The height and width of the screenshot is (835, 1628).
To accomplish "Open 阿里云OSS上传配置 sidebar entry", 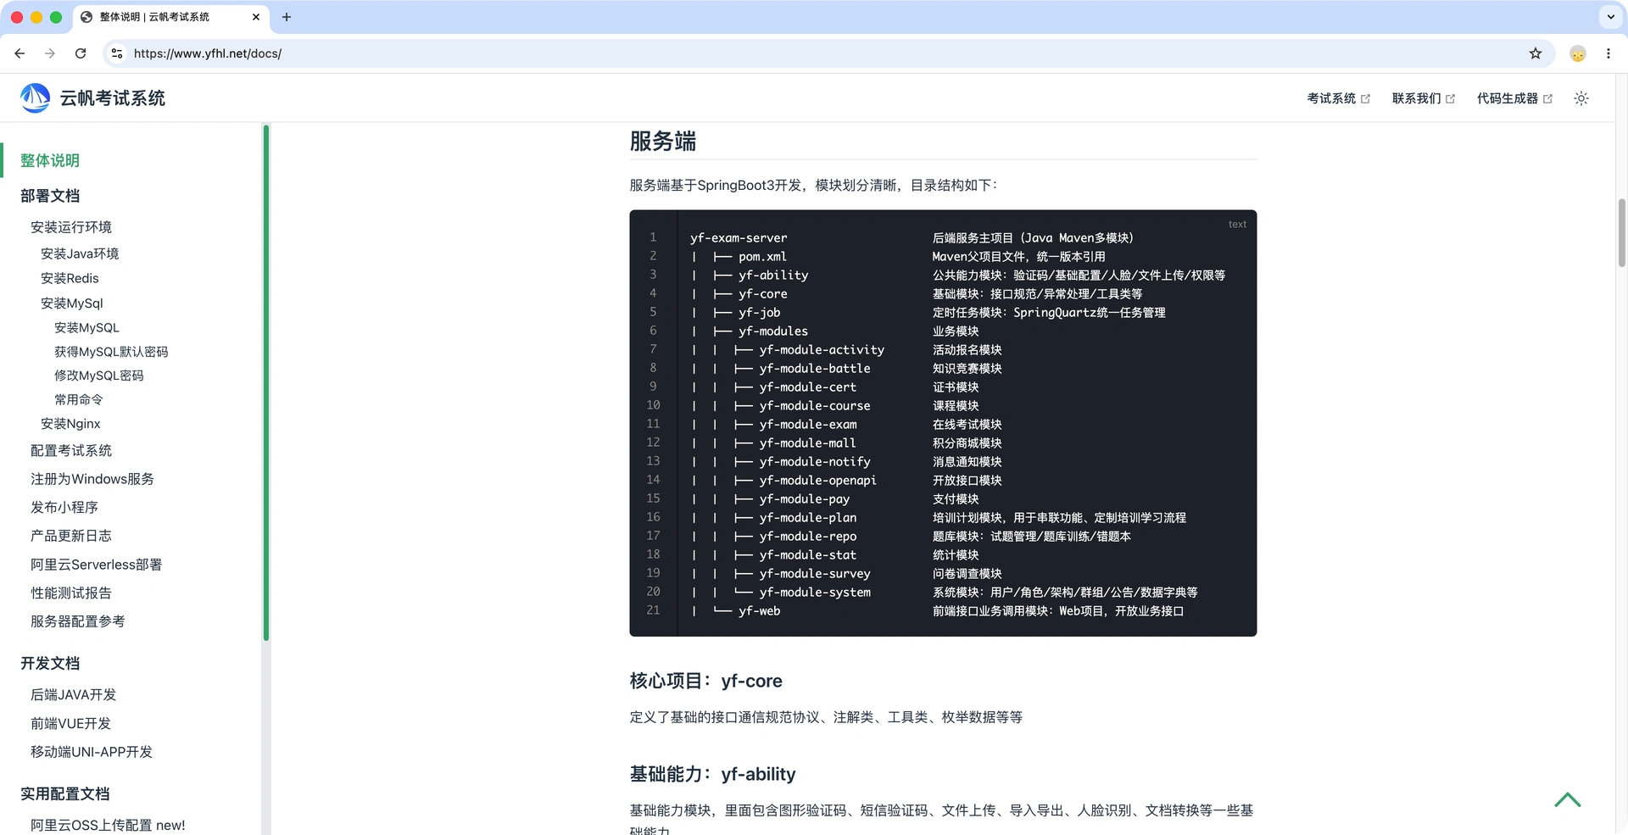I will [x=108, y=825].
